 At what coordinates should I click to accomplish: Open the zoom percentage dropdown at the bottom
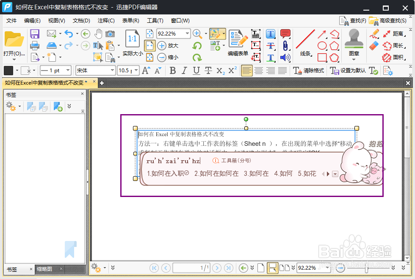[313, 268]
